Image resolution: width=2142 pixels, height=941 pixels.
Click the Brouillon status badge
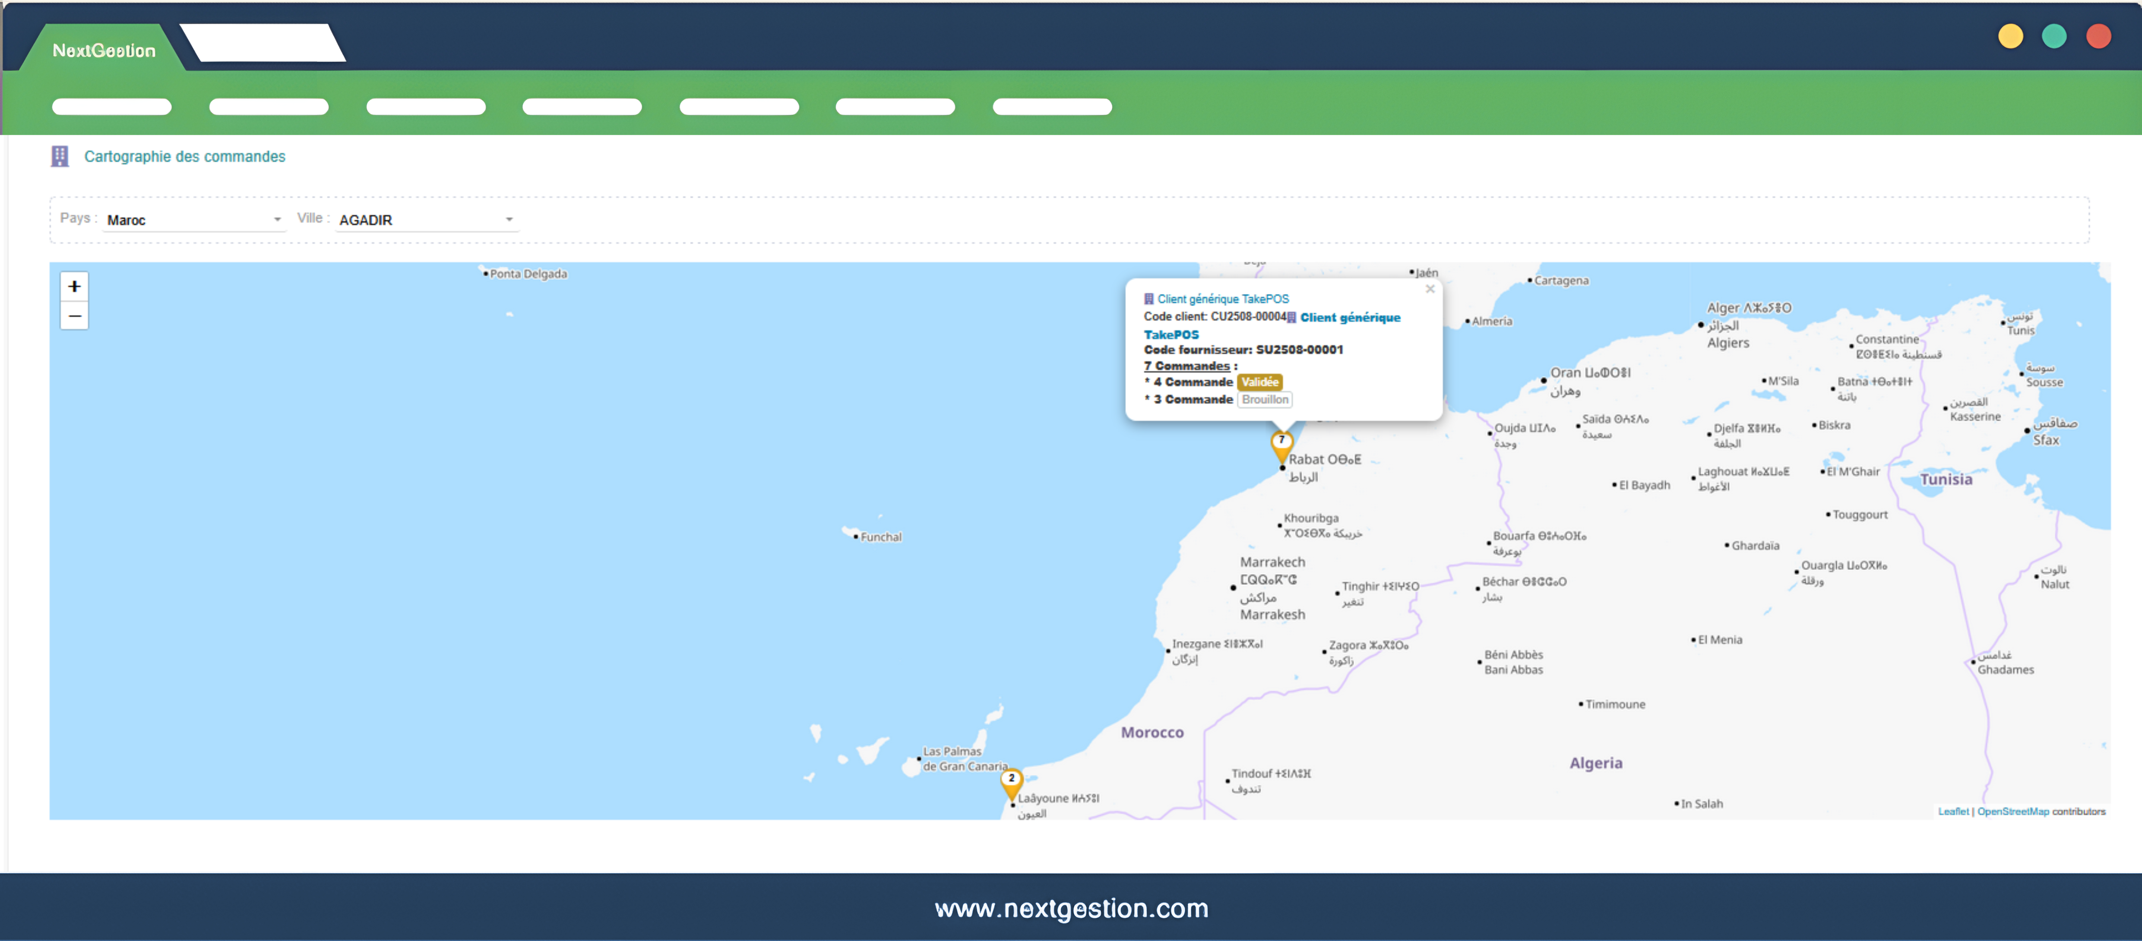[1265, 400]
